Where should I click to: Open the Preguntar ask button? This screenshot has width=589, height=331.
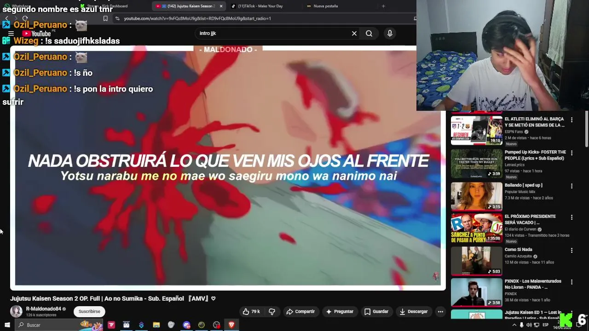(x=340, y=312)
